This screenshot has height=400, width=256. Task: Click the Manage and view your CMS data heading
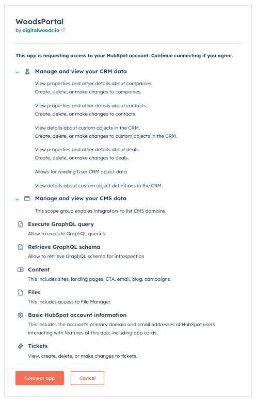(81, 199)
